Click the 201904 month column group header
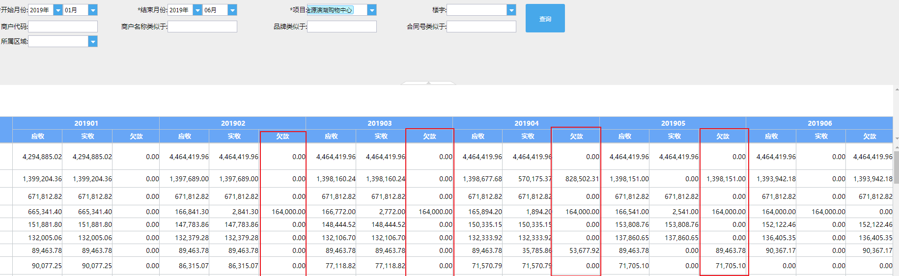 coord(526,123)
